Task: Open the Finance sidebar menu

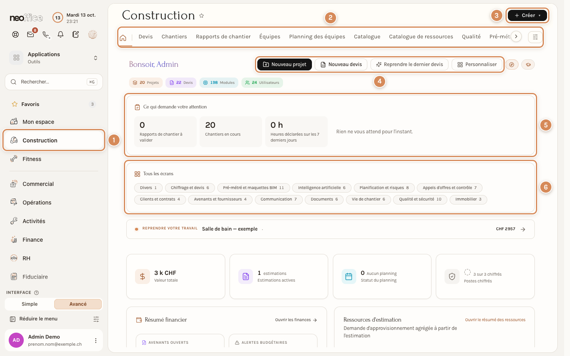Action: coord(54,240)
